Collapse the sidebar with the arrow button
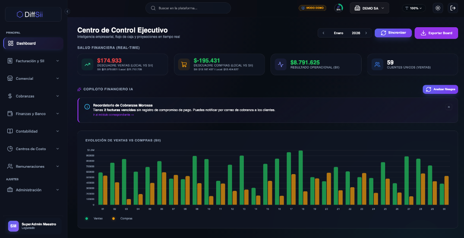 [x=67, y=11]
